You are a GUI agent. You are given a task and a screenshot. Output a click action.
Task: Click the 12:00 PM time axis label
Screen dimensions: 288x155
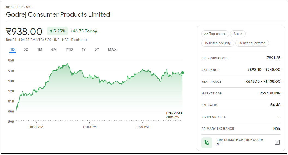[x=89, y=127]
